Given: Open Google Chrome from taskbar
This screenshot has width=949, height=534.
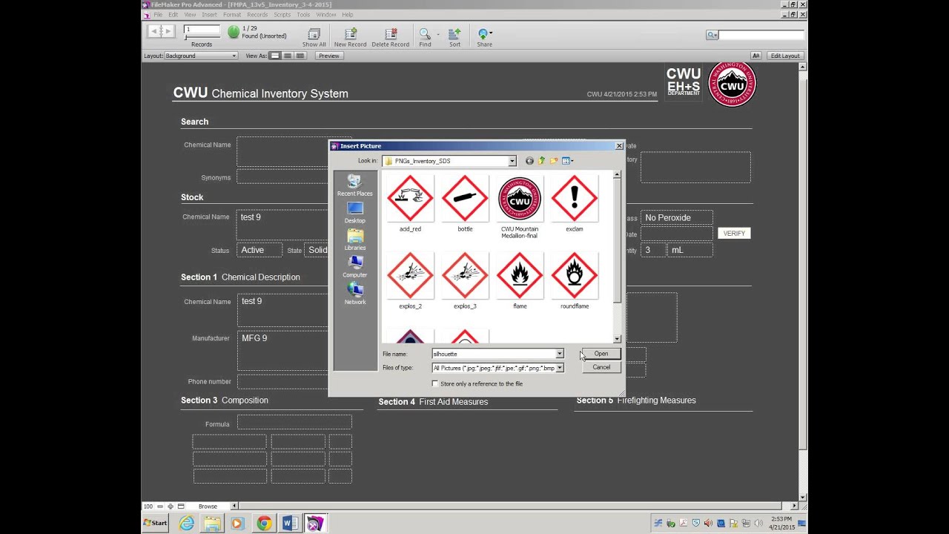Looking at the screenshot, I should point(264,524).
